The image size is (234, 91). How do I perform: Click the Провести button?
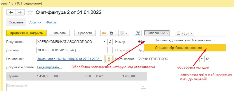85,33
